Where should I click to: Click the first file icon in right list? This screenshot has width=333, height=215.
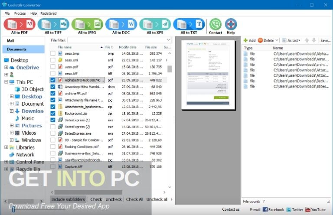(246, 54)
